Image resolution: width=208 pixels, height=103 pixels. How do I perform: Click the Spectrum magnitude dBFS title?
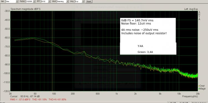26,9
